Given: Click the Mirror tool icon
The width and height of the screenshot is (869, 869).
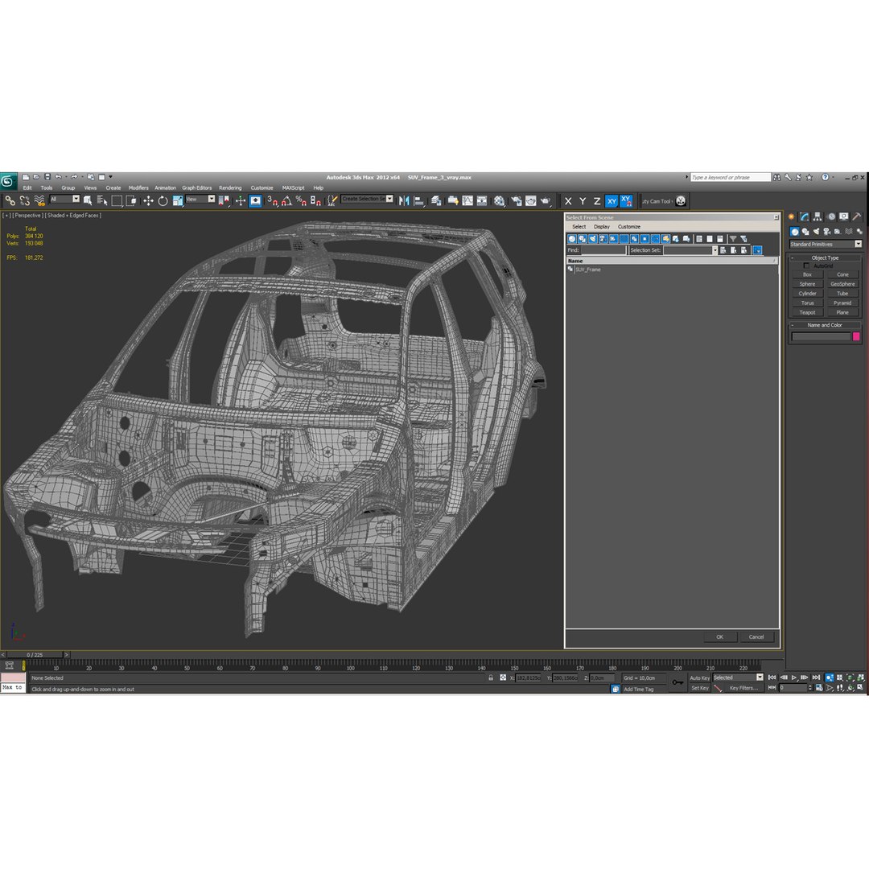Looking at the screenshot, I should 404,200.
